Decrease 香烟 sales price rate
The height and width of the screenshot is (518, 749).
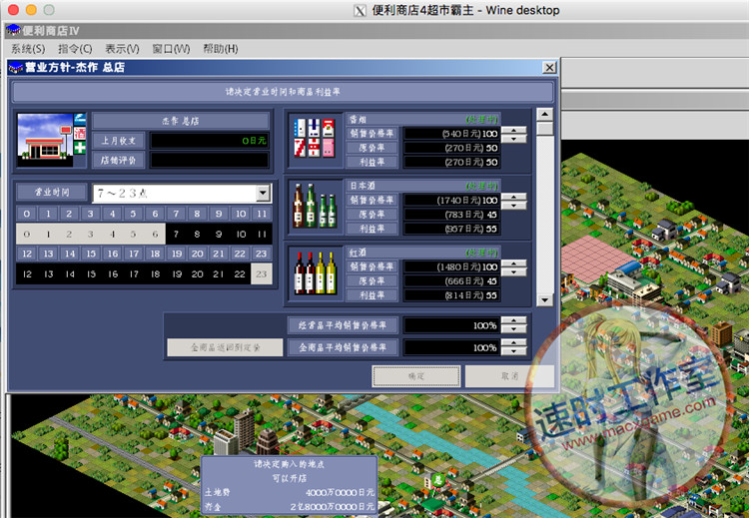pyautogui.click(x=513, y=138)
